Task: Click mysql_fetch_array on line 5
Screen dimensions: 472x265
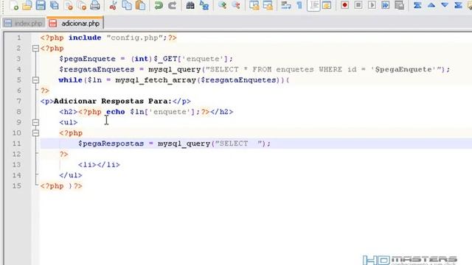Action: (x=156, y=80)
